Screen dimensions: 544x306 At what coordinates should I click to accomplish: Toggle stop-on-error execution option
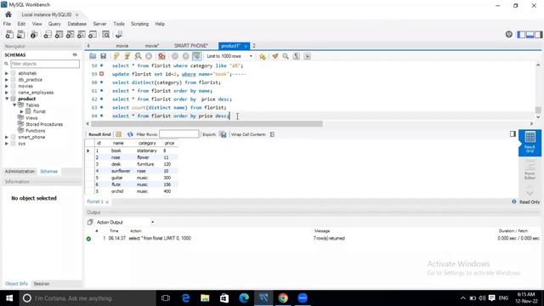pos(161,56)
